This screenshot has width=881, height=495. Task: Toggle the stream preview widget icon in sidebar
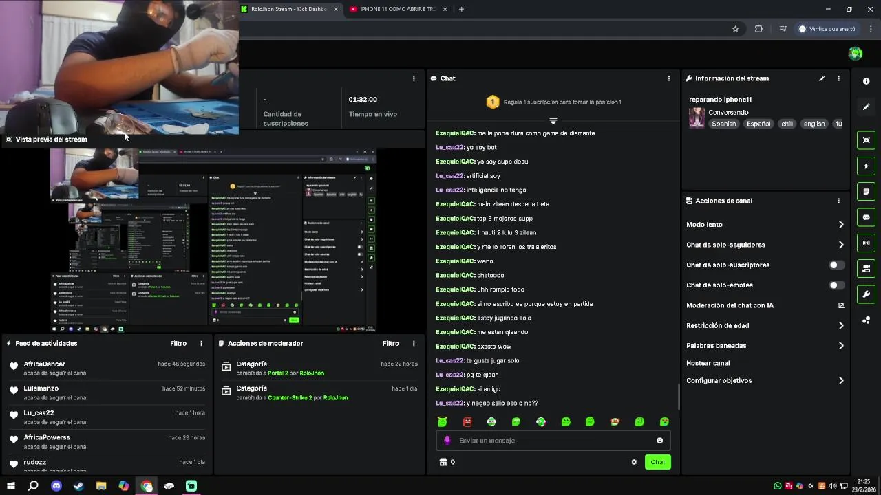pyautogui.click(x=866, y=140)
